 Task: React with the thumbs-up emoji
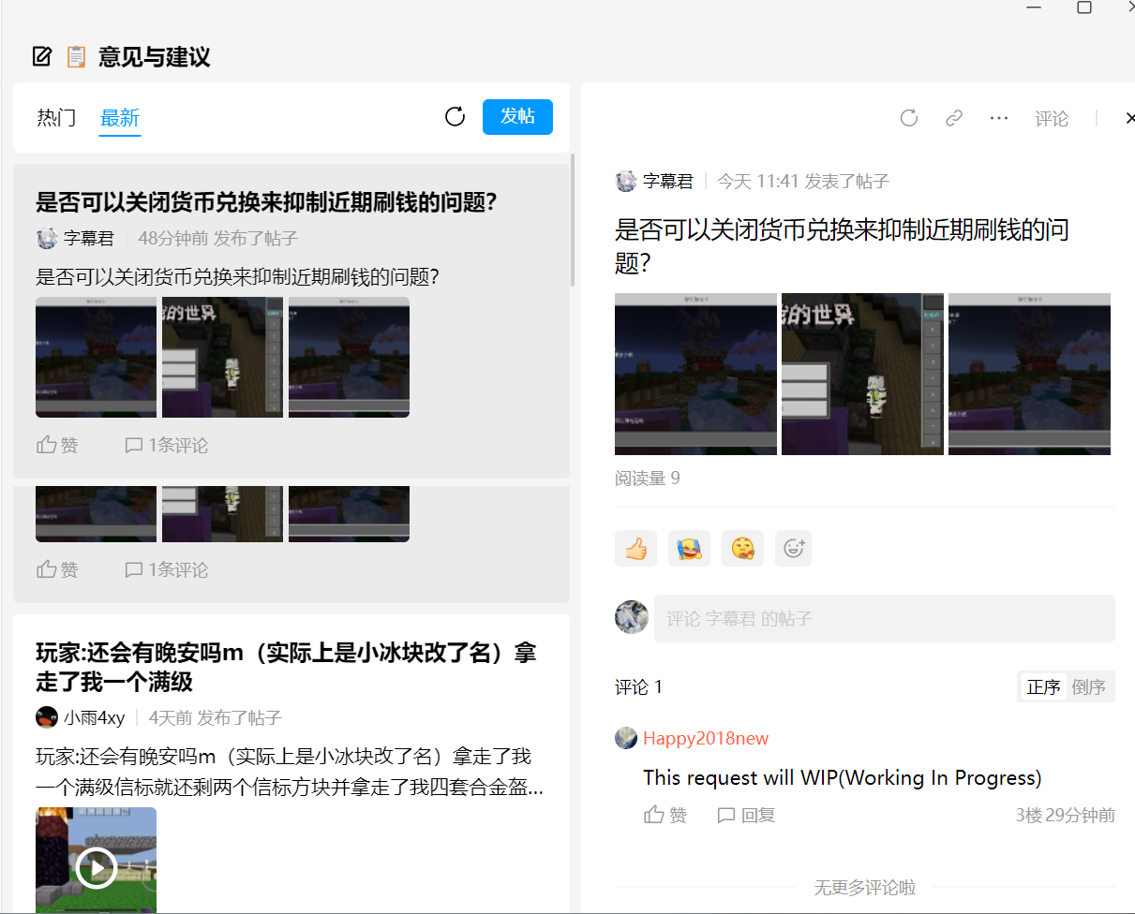635,548
